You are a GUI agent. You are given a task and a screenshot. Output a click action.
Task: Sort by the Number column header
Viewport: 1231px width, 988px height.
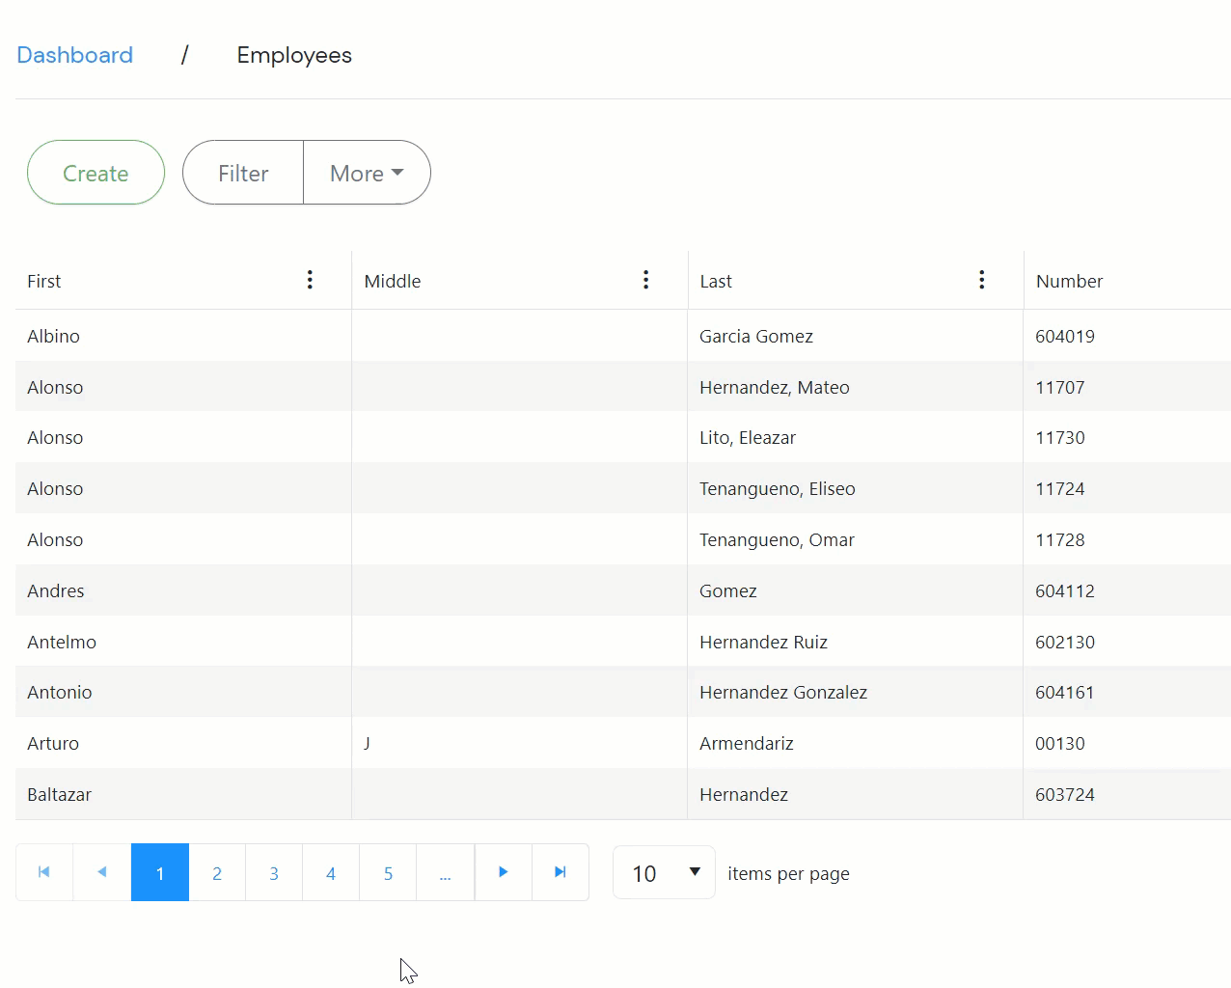point(1069,281)
